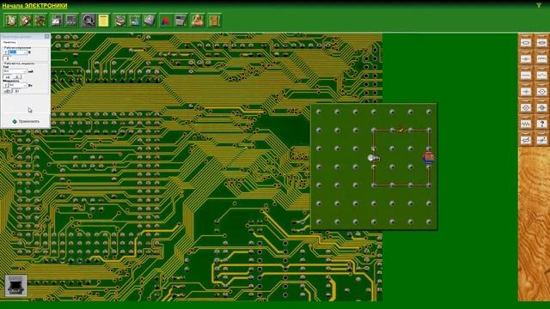Viewport: 550px width, 309px height.
Task: Click the photo picture toolbar icon
Action: point(57,21)
